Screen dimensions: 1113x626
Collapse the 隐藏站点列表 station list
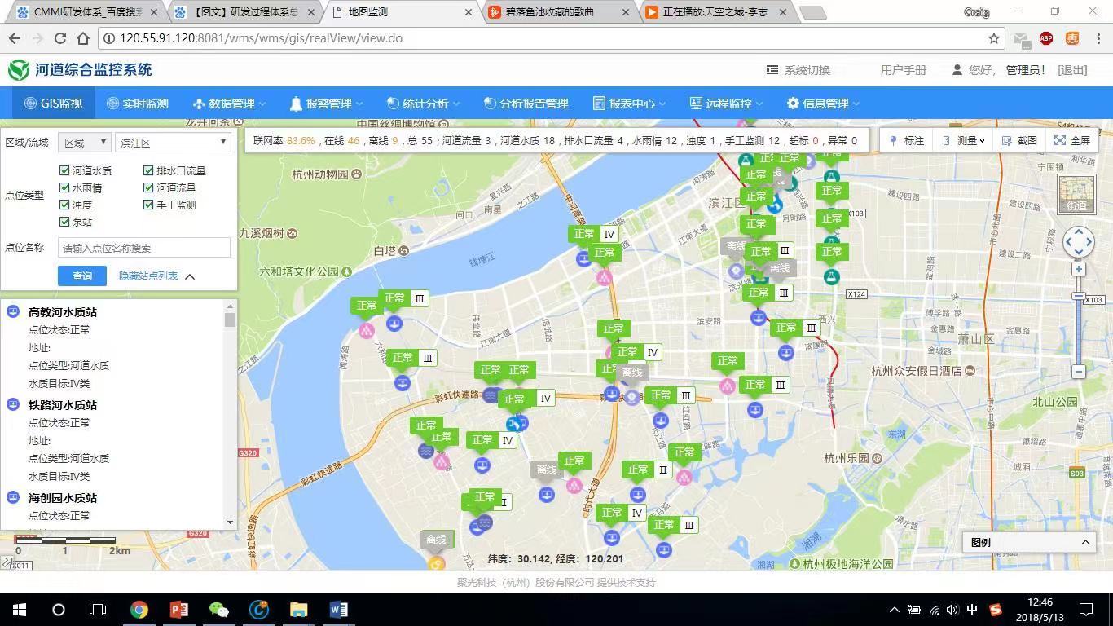pyautogui.click(x=147, y=276)
